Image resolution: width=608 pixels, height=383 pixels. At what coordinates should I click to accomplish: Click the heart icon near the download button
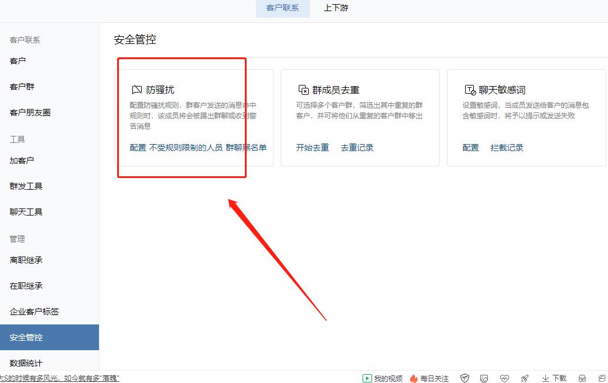click(505, 378)
